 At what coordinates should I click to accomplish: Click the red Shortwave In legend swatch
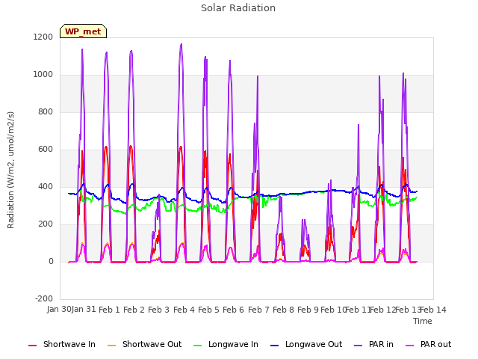[x=33, y=346]
